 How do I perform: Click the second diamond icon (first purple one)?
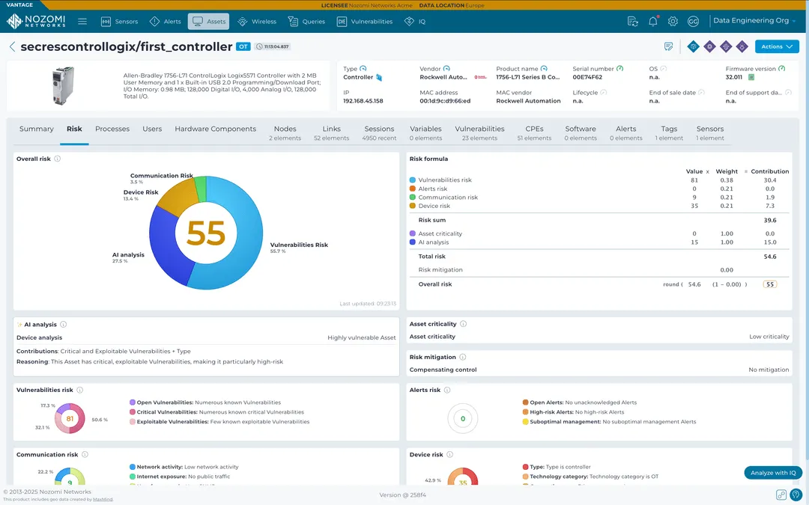pos(710,46)
